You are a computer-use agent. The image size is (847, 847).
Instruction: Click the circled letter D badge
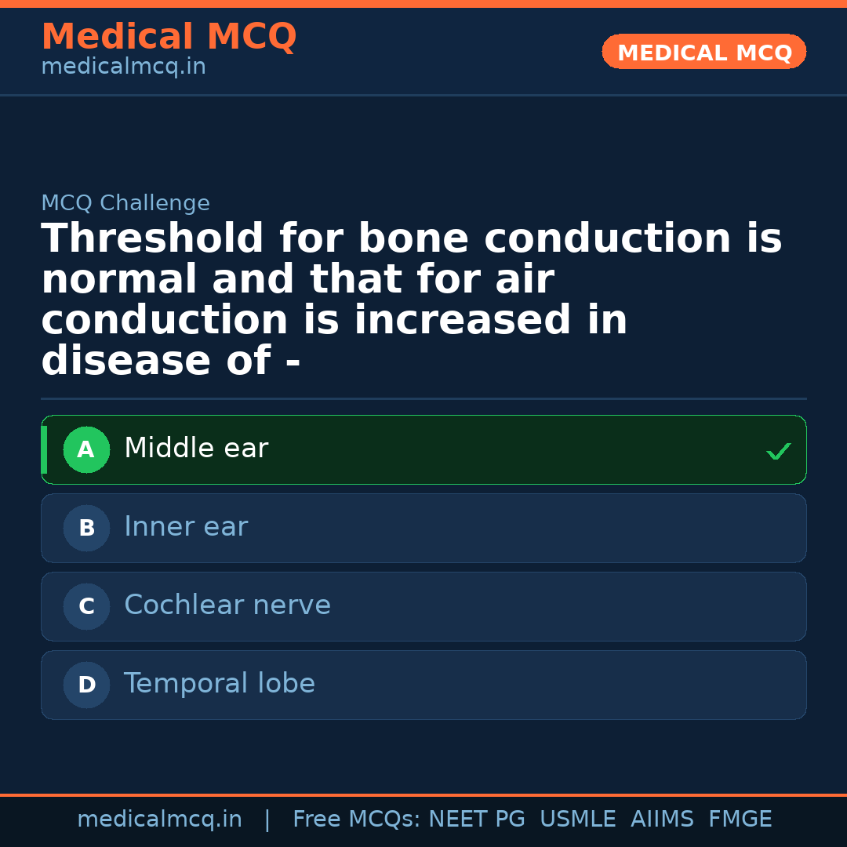point(86,685)
